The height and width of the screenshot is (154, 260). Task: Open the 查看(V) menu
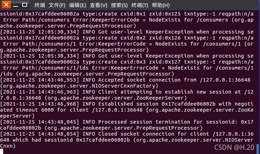(99, 5)
